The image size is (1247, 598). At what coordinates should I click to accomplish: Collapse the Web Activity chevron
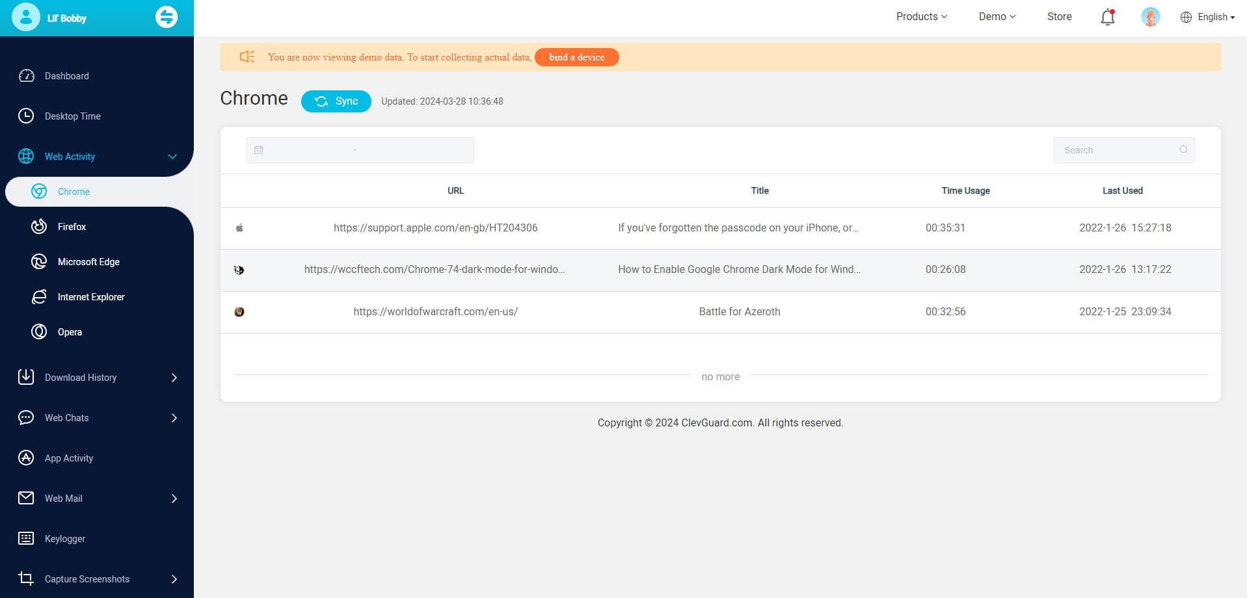172,157
